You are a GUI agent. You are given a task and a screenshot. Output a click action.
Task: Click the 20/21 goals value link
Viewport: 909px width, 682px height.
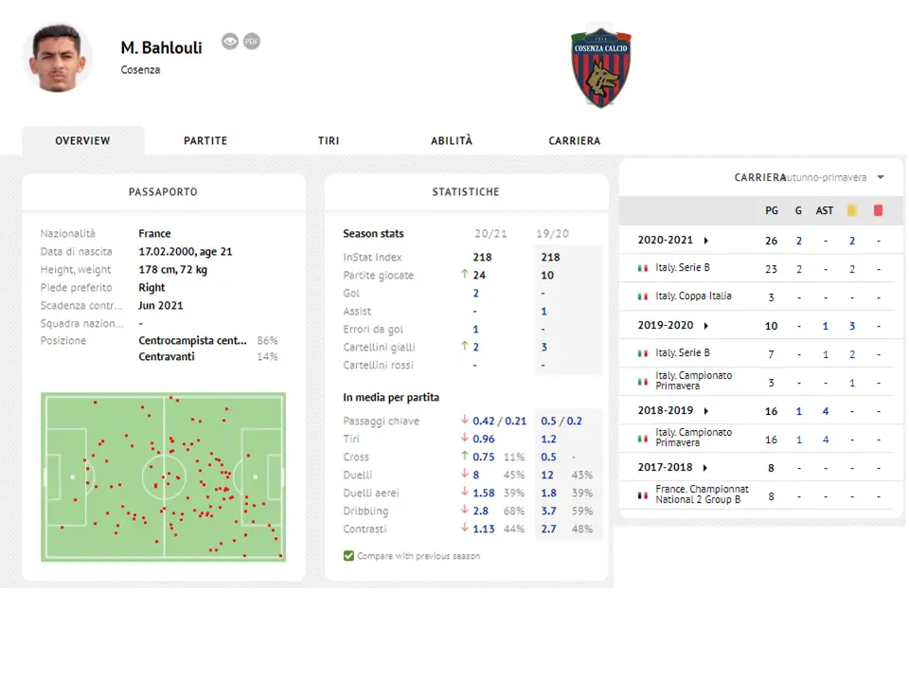coord(476,294)
